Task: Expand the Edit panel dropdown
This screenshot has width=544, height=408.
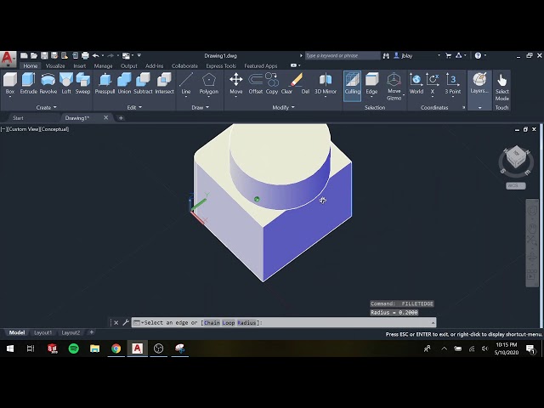Action: (134, 108)
